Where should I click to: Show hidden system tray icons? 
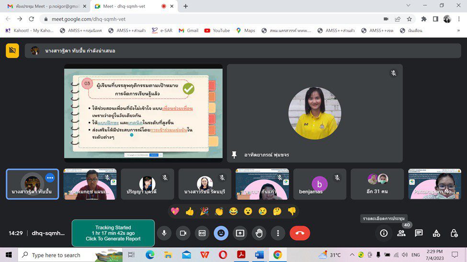click(352, 255)
